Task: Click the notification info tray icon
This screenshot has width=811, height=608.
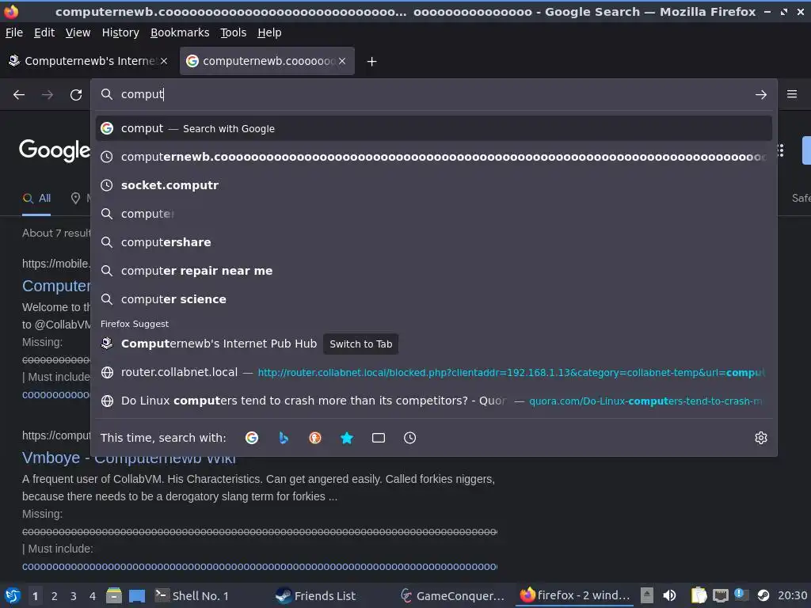Action: coord(741,595)
